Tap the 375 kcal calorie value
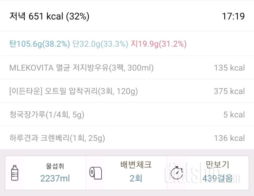This screenshot has height=196, width=254. (229, 91)
